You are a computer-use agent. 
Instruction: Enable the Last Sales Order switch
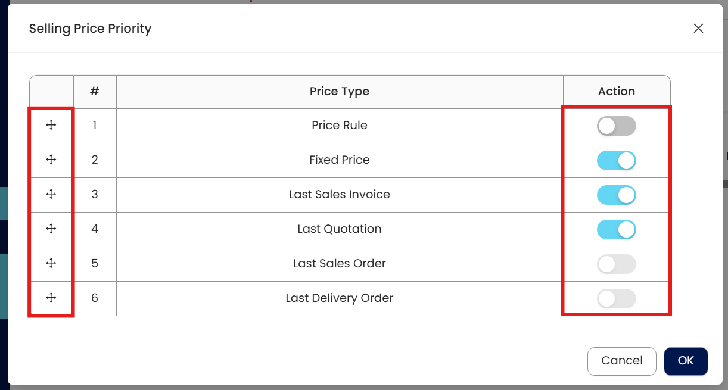(616, 264)
